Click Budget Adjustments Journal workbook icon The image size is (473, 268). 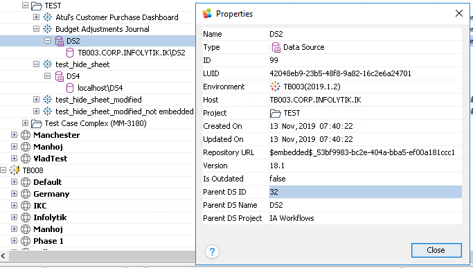click(47, 29)
